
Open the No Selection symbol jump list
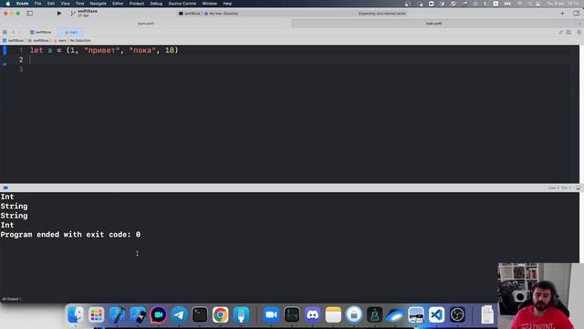click(x=80, y=40)
